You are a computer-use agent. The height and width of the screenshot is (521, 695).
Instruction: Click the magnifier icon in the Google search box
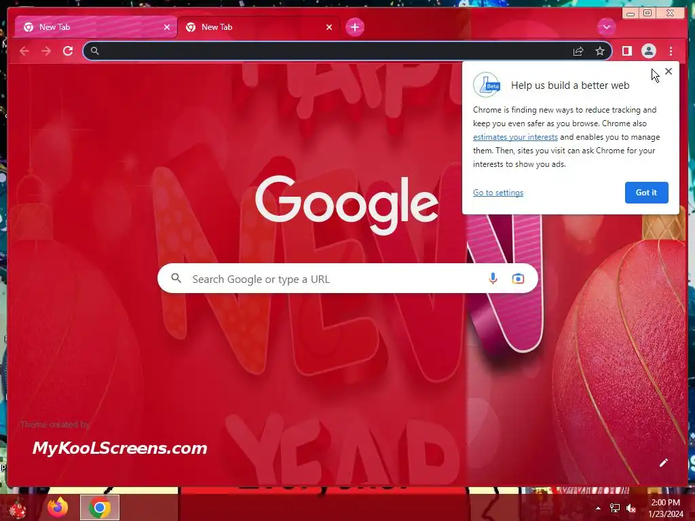pyautogui.click(x=176, y=278)
